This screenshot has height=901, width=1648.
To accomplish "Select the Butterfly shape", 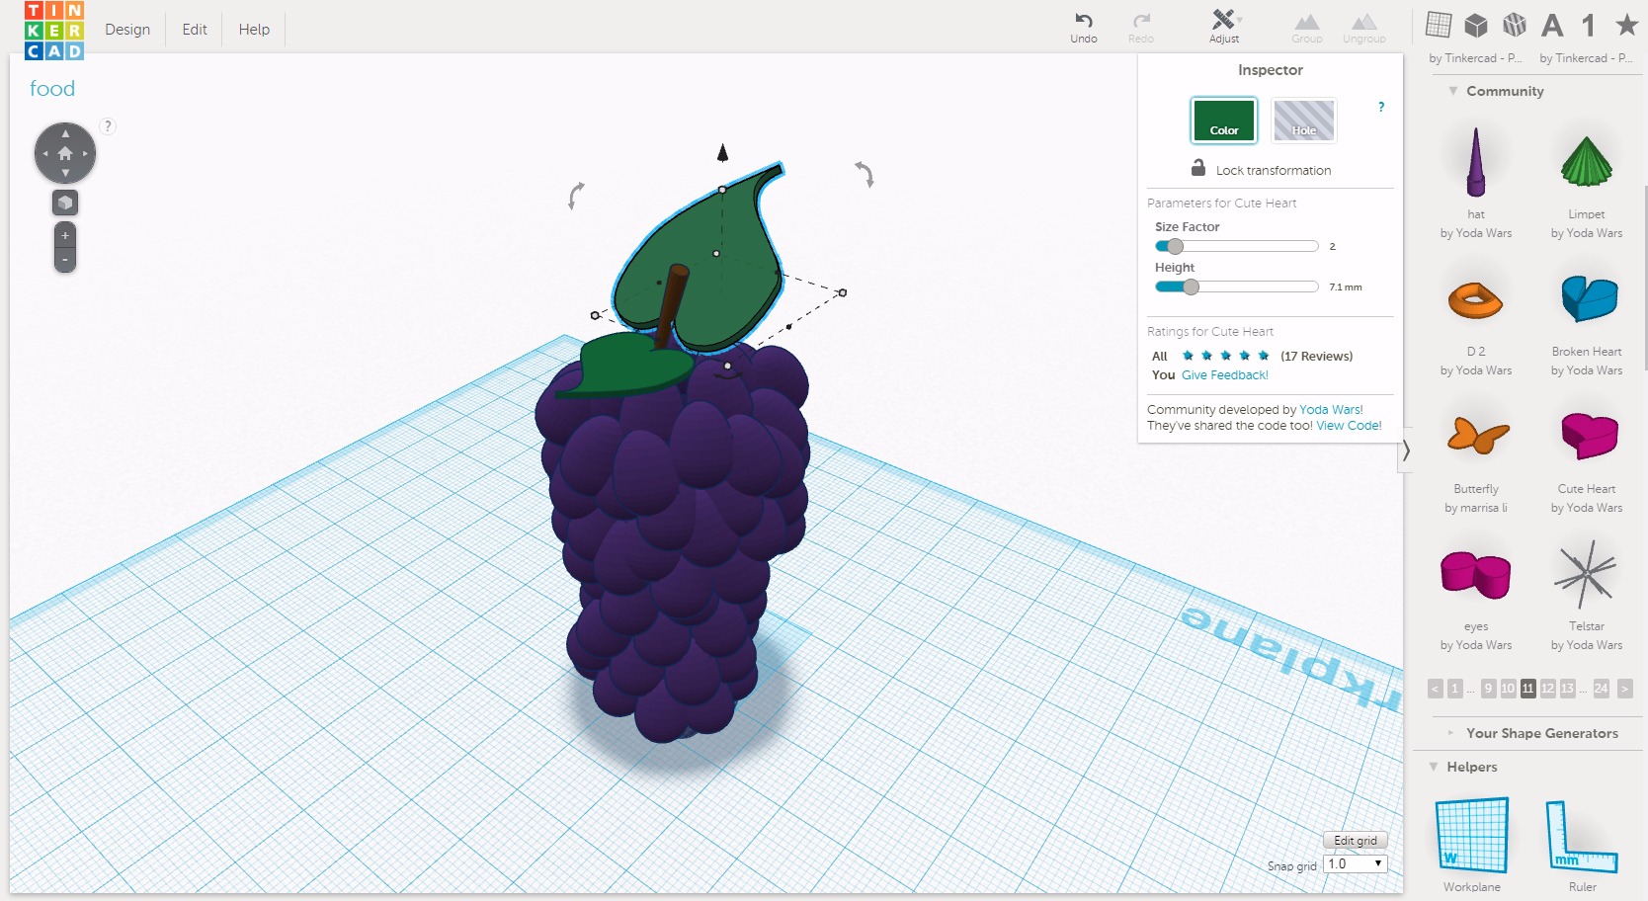I will tap(1476, 437).
